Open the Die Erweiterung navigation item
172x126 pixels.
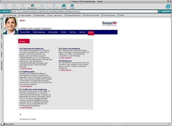click(x=39, y=32)
